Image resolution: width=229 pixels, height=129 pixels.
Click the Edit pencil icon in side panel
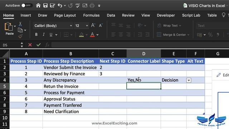click(219, 75)
